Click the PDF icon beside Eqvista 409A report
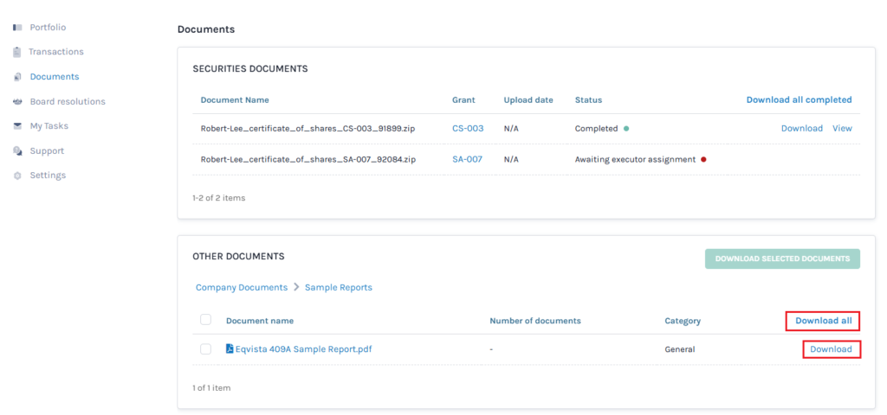The width and height of the screenshot is (887, 415). click(x=230, y=349)
